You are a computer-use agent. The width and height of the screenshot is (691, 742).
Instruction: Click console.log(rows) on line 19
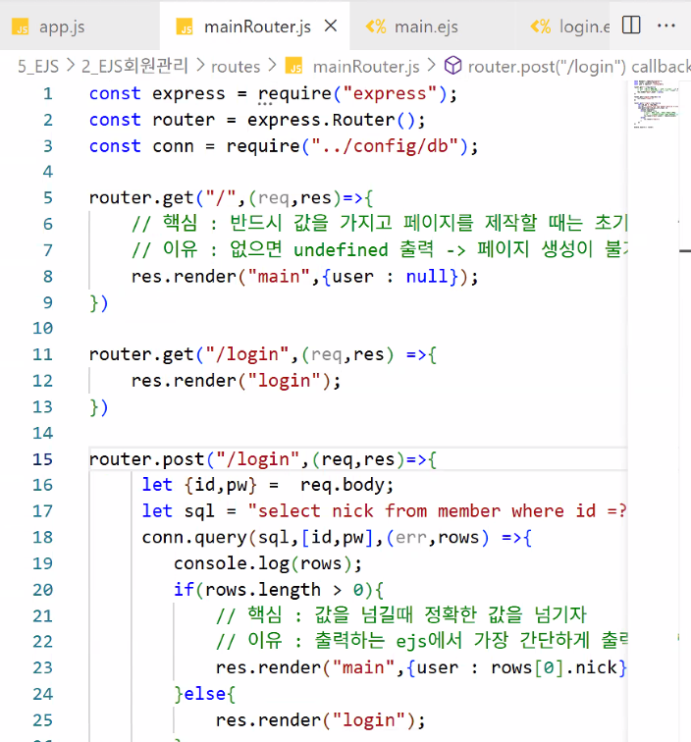point(263,563)
